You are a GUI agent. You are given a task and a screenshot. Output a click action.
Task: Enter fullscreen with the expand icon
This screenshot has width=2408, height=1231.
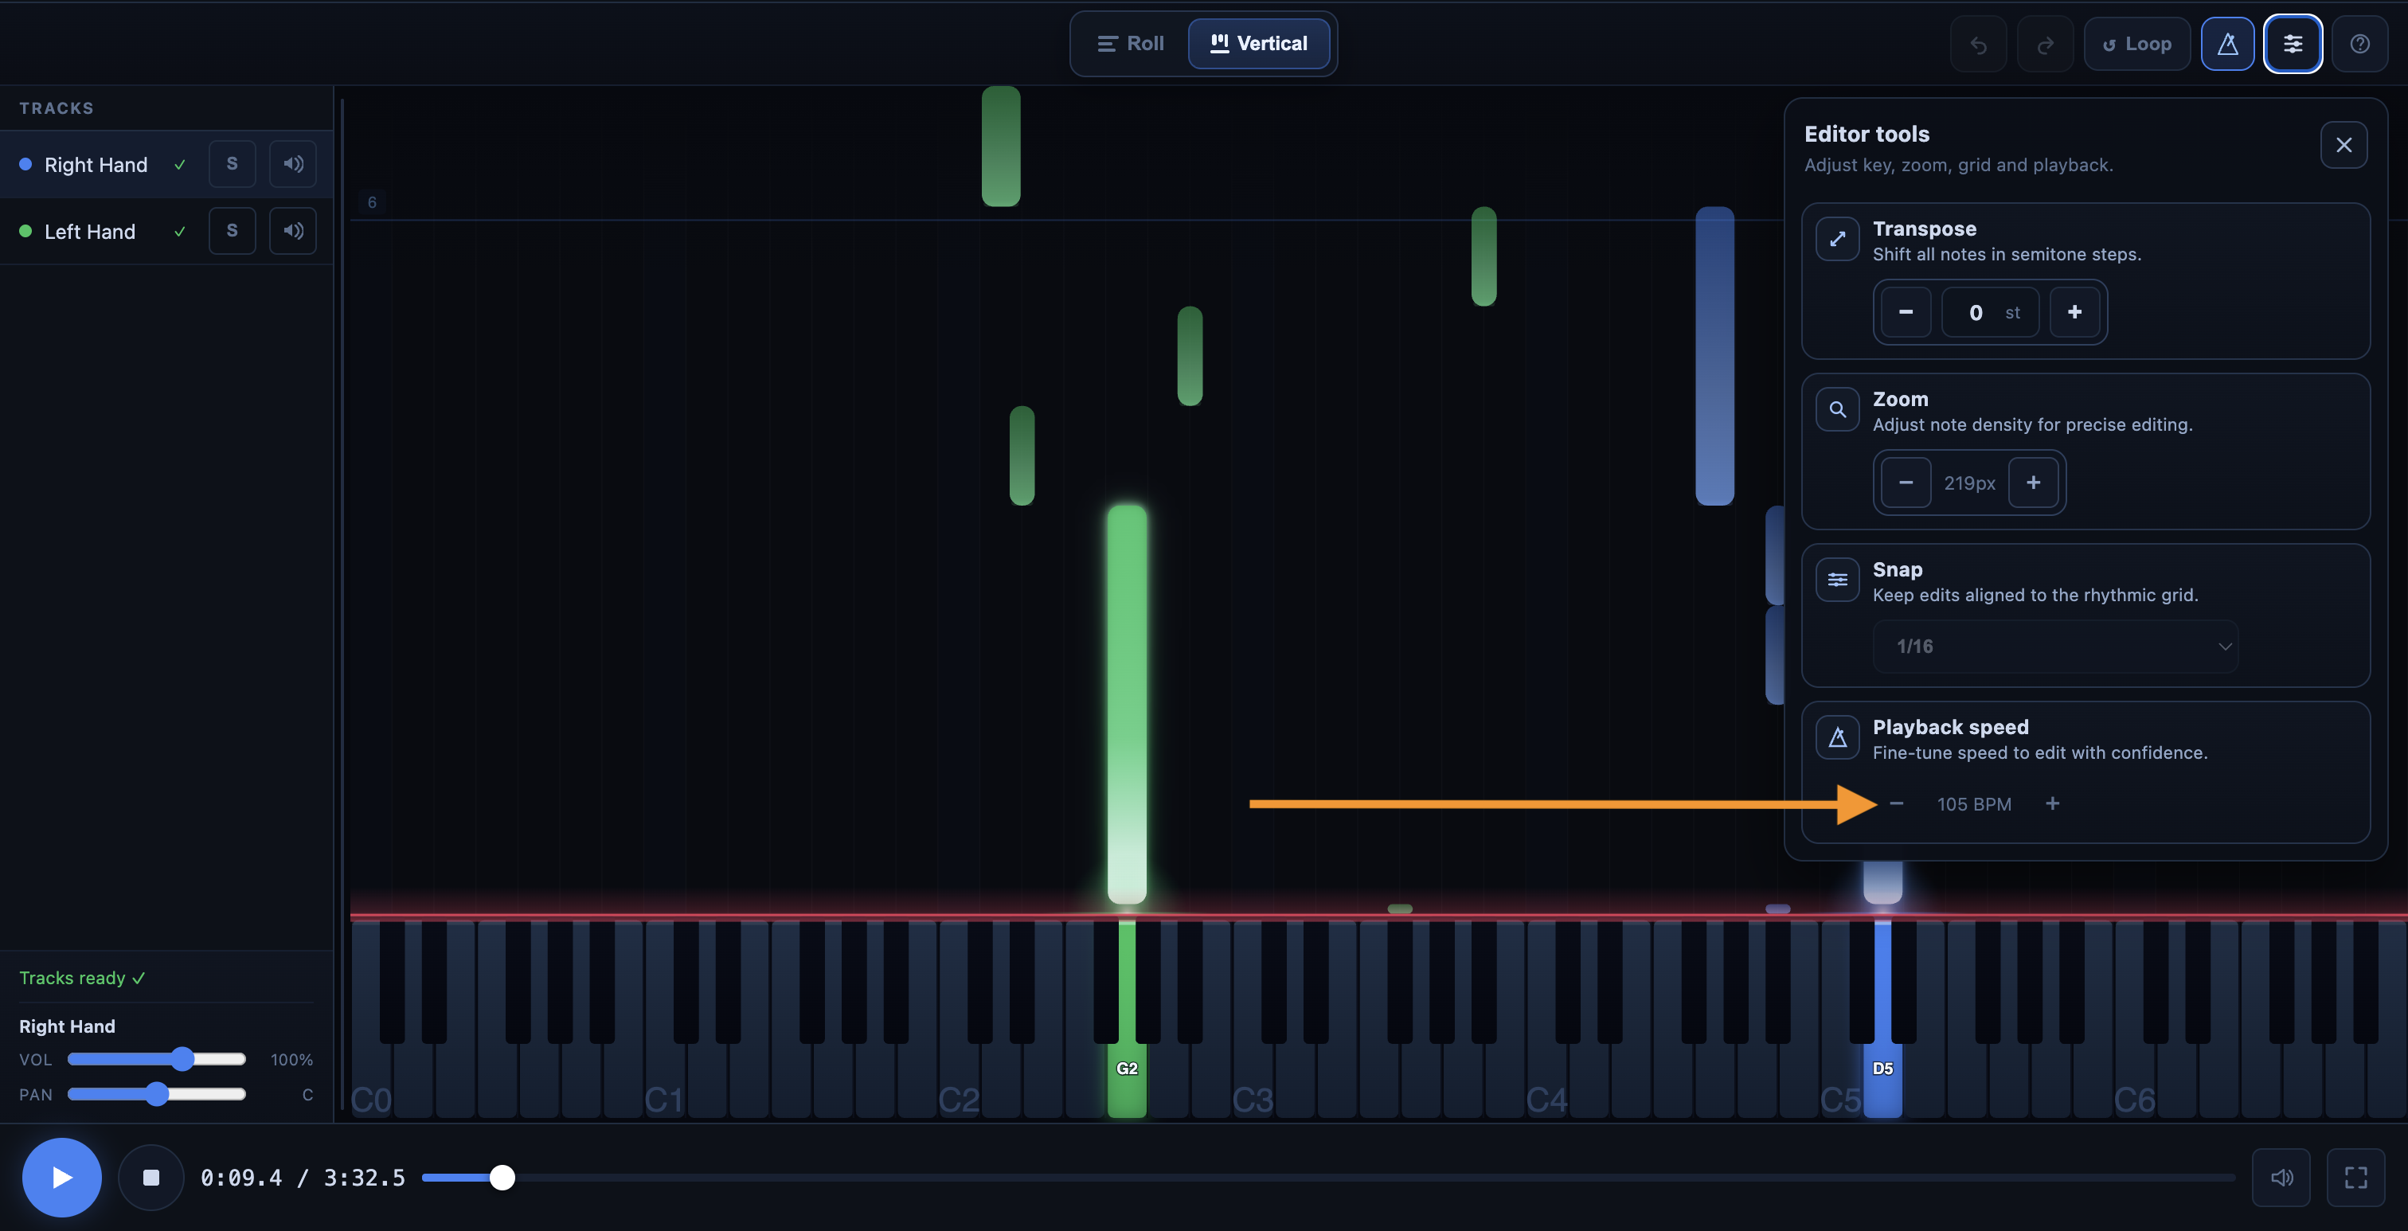[x=2355, y=1177]
